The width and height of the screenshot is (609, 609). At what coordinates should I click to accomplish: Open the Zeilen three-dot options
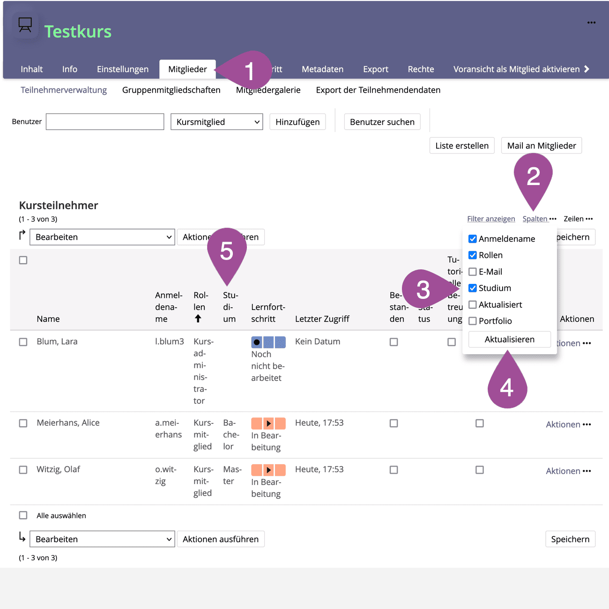(589, 219)
